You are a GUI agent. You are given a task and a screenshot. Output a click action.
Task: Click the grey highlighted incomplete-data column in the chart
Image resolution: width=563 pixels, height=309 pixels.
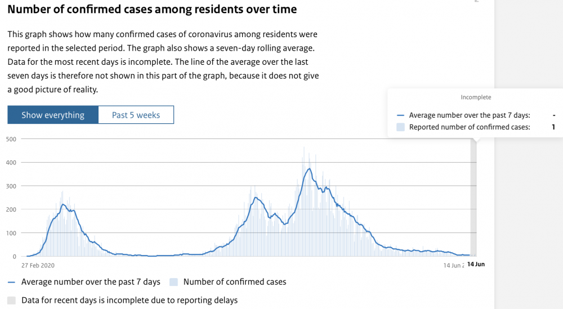pyautogui.click(x=473, y=198)
